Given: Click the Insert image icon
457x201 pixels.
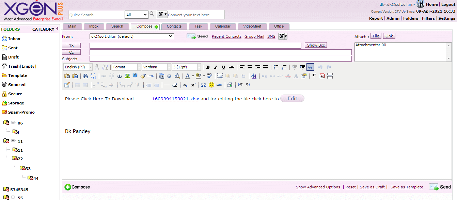Looking at the screenshot, I should (128, 76).
